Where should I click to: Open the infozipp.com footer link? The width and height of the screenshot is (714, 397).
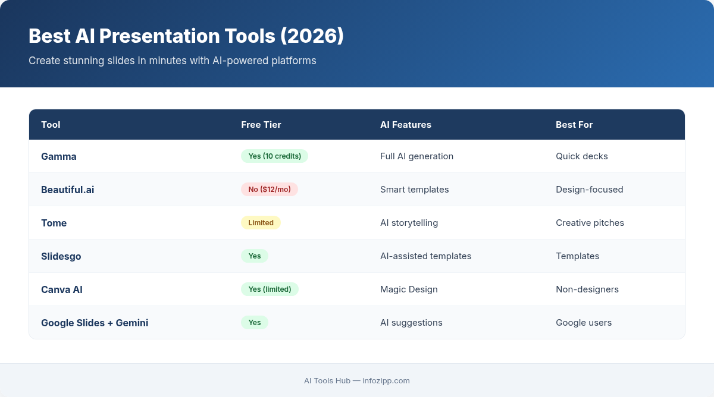tap(386, 381)
